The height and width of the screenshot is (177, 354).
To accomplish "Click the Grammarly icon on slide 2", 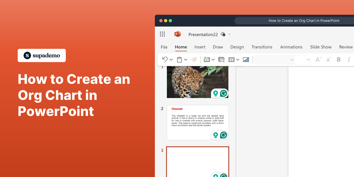I will coord(224,135).
